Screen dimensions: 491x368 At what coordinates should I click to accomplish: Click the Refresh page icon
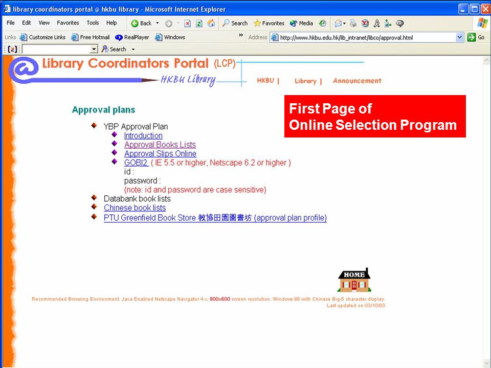tap(199, 24)
